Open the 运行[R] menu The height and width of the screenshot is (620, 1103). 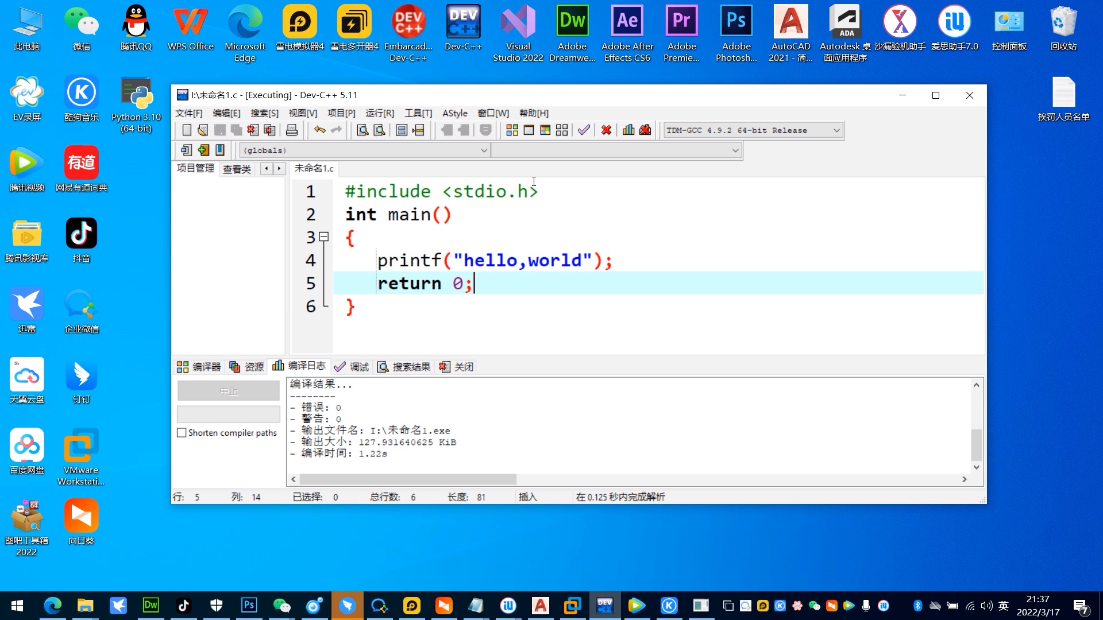(380, 113)
